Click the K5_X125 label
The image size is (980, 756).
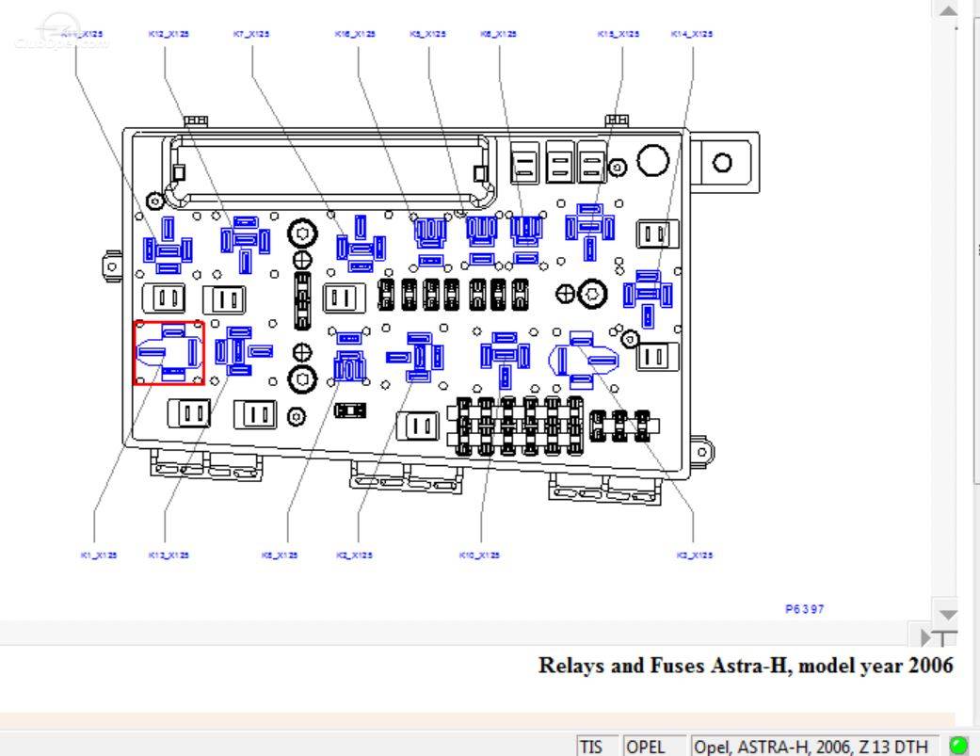pos(427,34)
